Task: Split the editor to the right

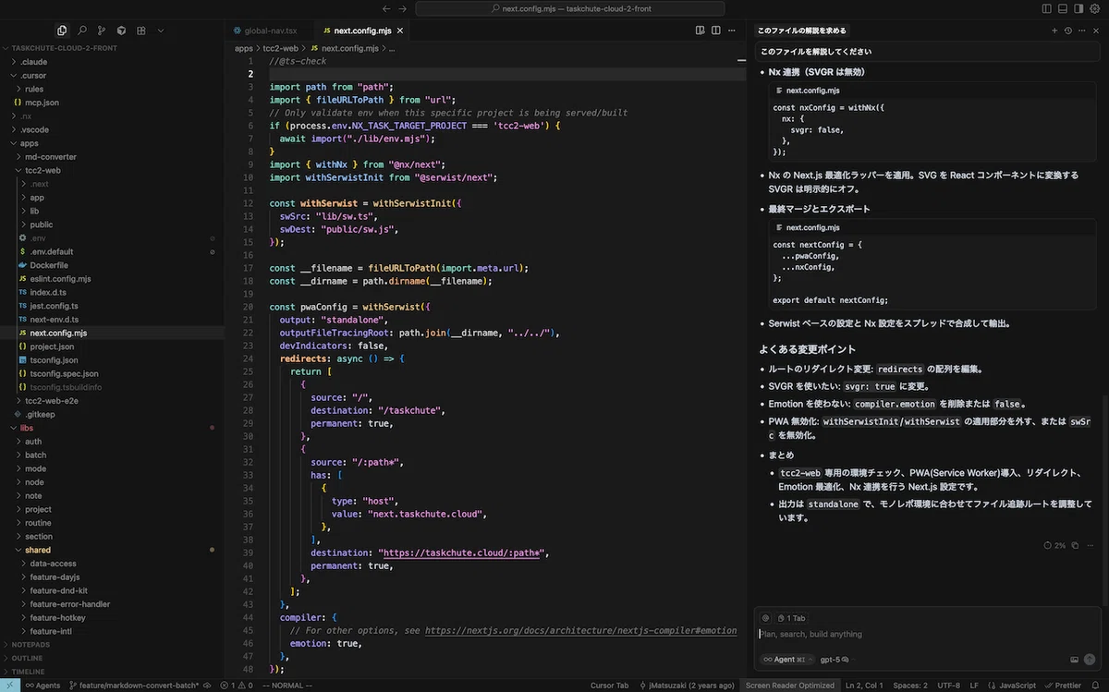Action: coord(715,30)
